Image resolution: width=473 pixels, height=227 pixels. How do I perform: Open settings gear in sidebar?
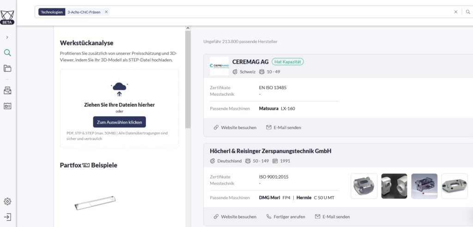pos(7,201)
